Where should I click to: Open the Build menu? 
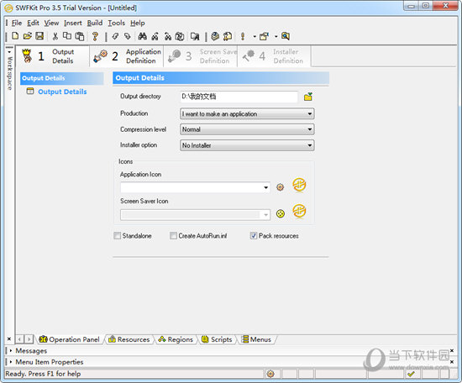click(95, 23)
